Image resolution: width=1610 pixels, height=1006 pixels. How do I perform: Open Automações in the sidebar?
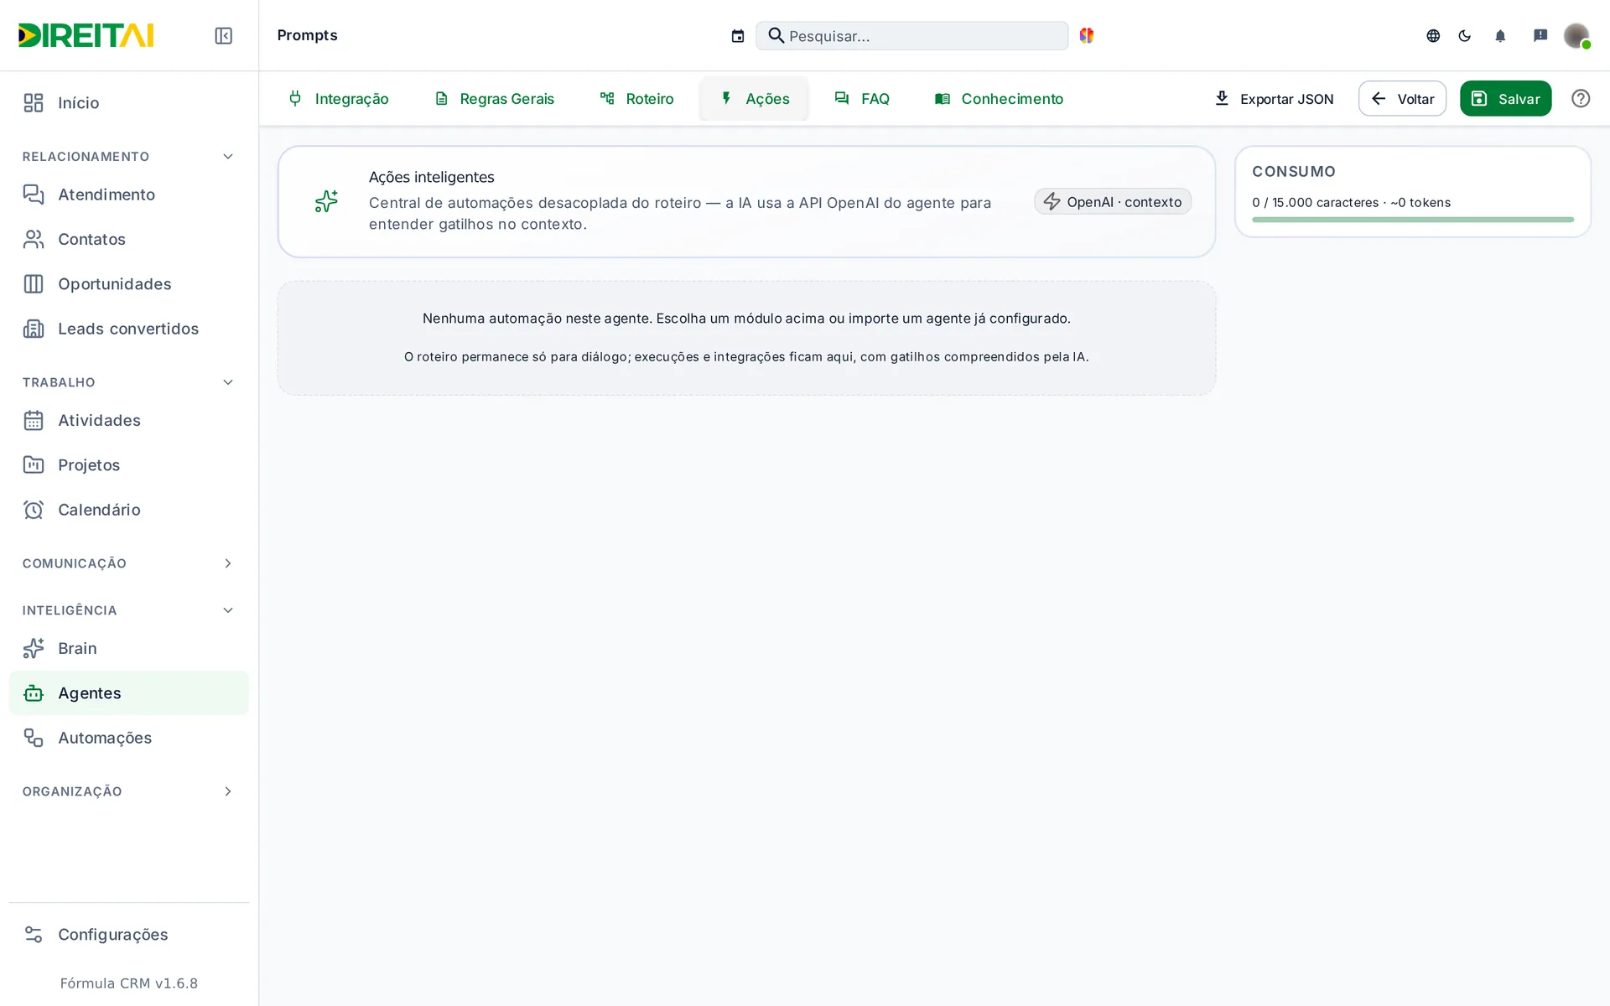128,738
